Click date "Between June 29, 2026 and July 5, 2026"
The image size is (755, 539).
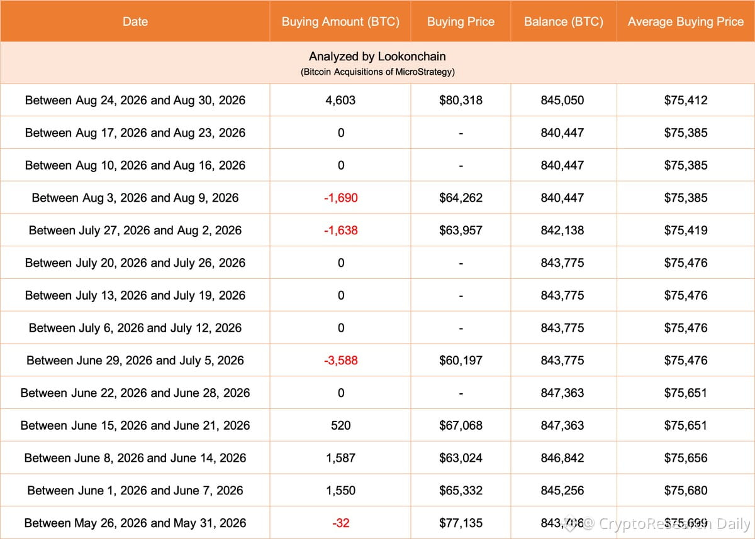135,361
